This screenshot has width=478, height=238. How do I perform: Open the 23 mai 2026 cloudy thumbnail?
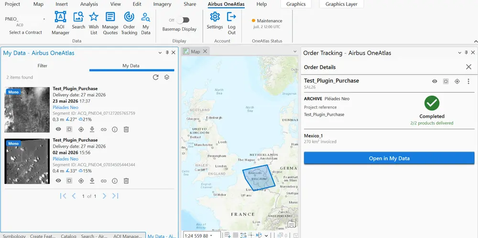(27, 110)
